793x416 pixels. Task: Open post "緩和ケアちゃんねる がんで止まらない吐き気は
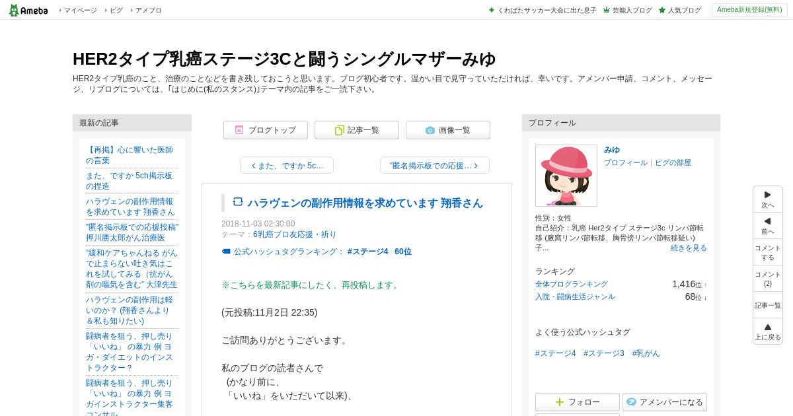click(x=132, y=269)
